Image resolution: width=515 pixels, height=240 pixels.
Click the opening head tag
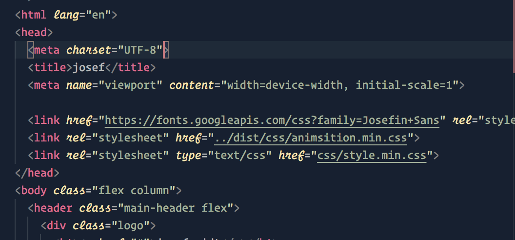(x=34, y=32)
